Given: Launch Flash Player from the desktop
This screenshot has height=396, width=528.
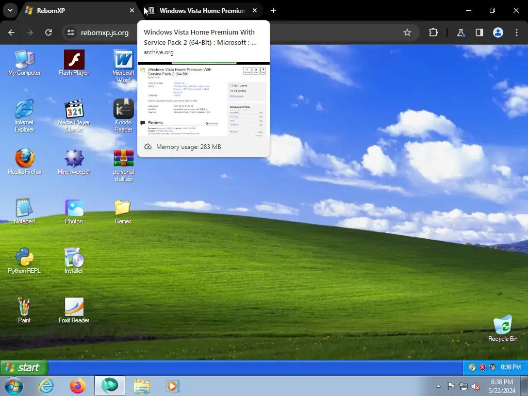Looking at the screenshot, I should (74, 62).
